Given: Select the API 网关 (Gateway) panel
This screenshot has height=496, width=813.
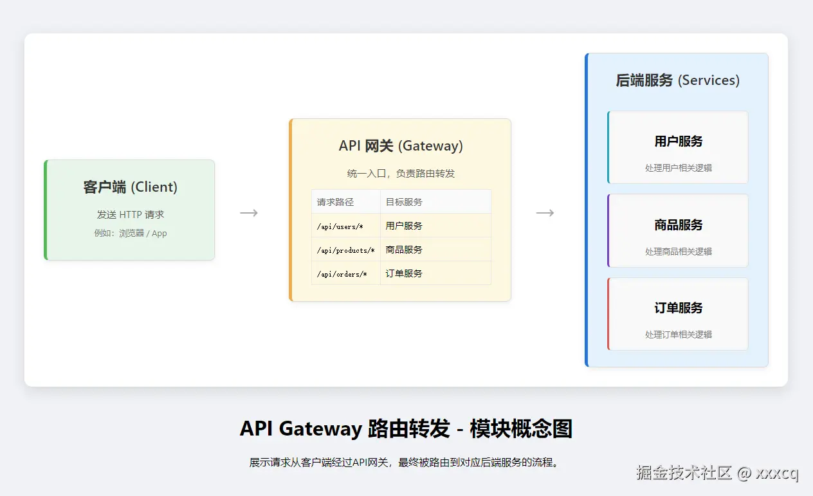Looking at the screenshot, I should point(400,145).
